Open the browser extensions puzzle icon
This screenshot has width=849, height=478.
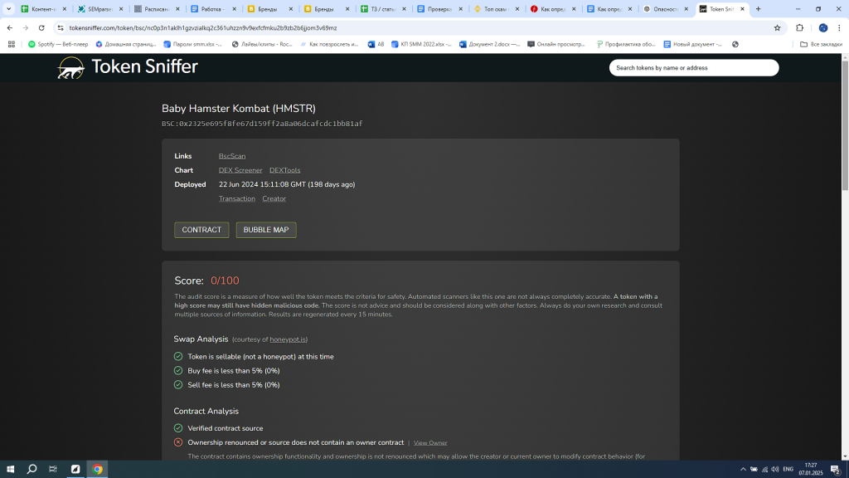(x=800, y=27)
